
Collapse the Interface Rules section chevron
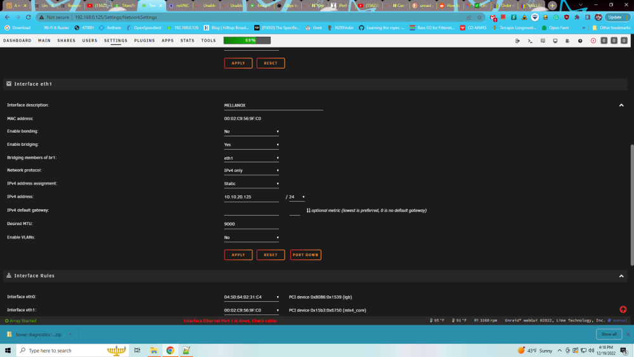tap(621, 276)
